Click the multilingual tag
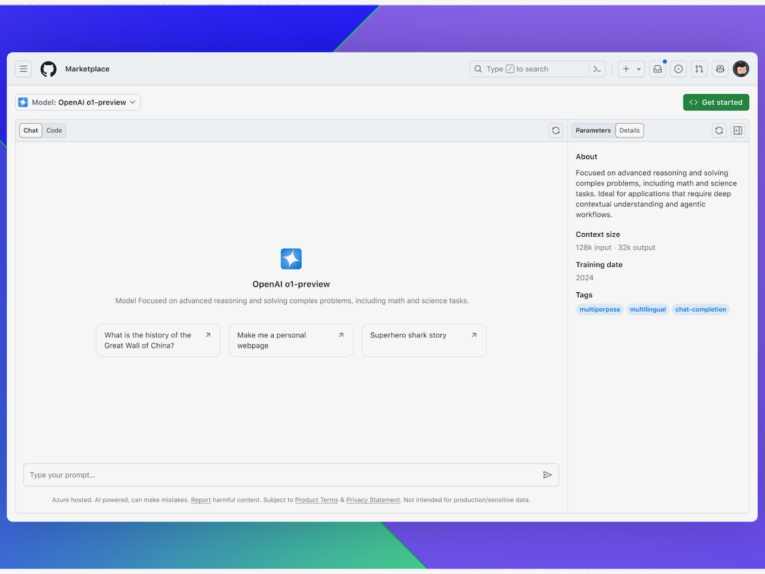 (x=648, y=309)
